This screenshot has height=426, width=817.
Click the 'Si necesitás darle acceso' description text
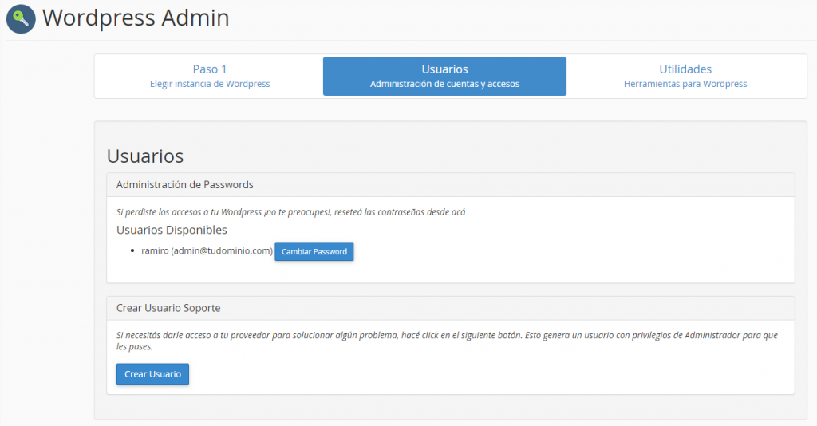pyautogui.click(x=447, y=335)
